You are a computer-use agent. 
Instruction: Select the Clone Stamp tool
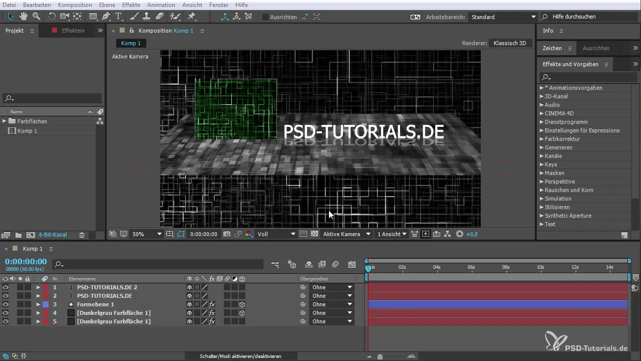(147, 17)
